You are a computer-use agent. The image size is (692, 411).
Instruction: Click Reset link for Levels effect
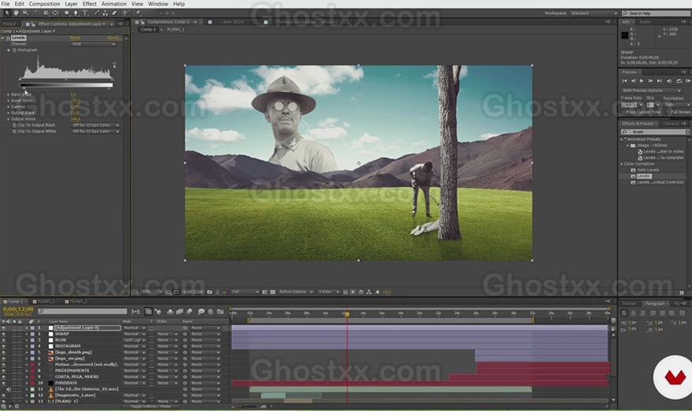75,38
